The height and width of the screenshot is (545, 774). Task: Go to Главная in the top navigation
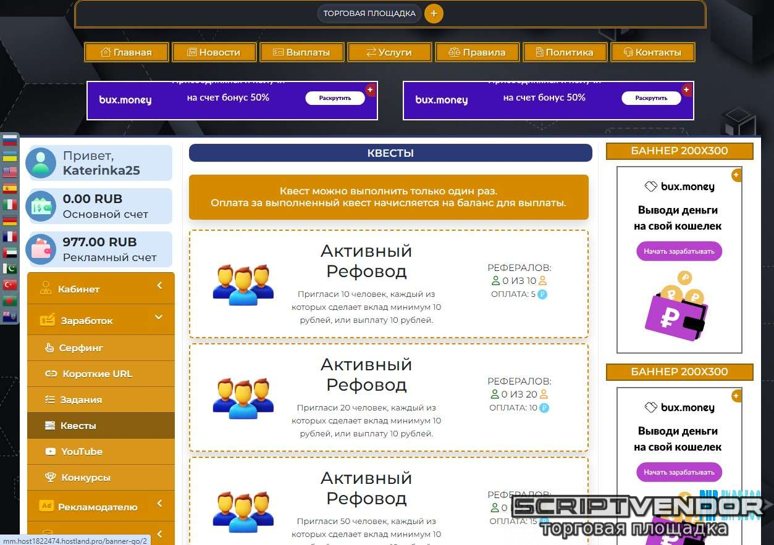tap(127, 52)
